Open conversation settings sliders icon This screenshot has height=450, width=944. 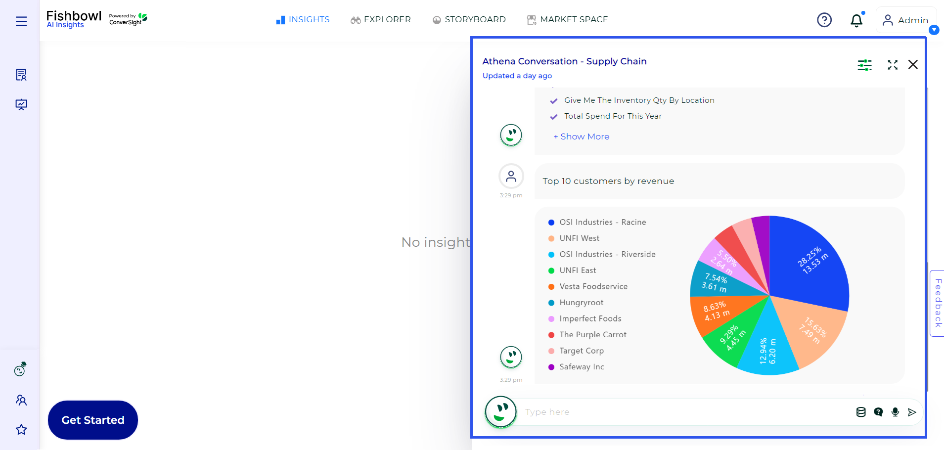864,65
